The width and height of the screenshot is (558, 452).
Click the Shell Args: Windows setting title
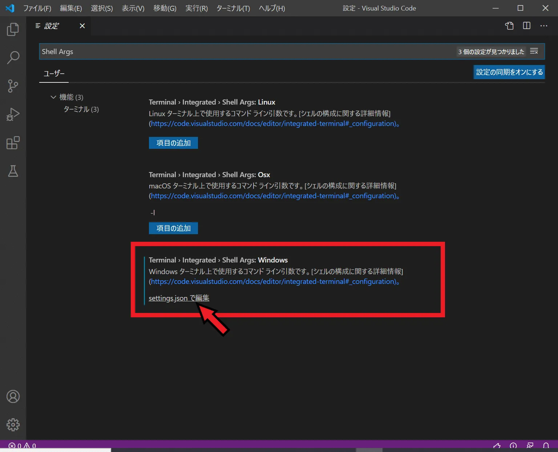(x=218, y=260)
